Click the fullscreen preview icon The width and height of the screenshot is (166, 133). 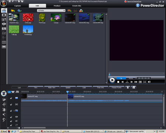(x=145, y=82)
